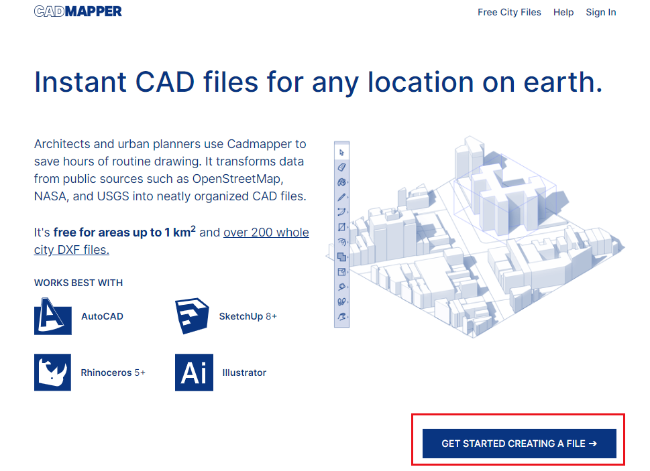650x471 pixels.
Task: Click the Illustrator text label
Action: [x=244, y=373]
